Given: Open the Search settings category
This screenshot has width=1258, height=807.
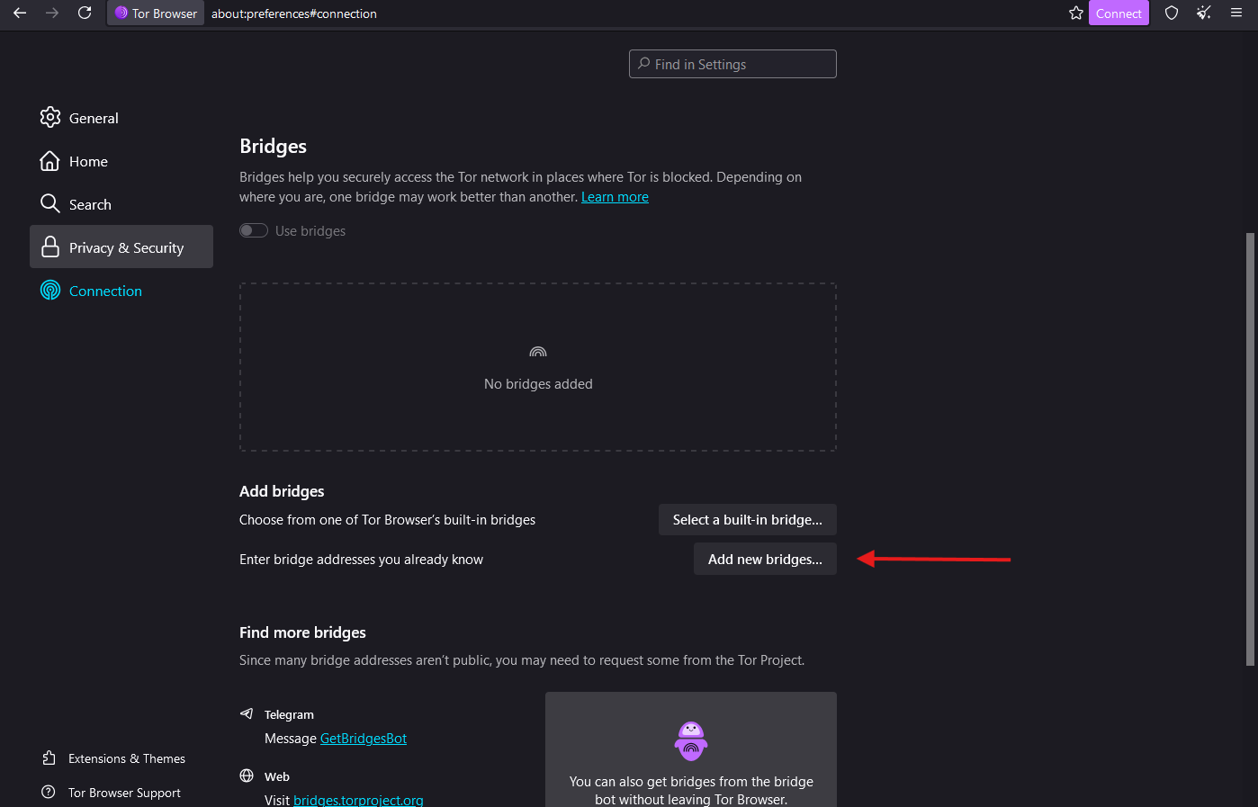Looking at the screenshot, I should tap(90, 205).
